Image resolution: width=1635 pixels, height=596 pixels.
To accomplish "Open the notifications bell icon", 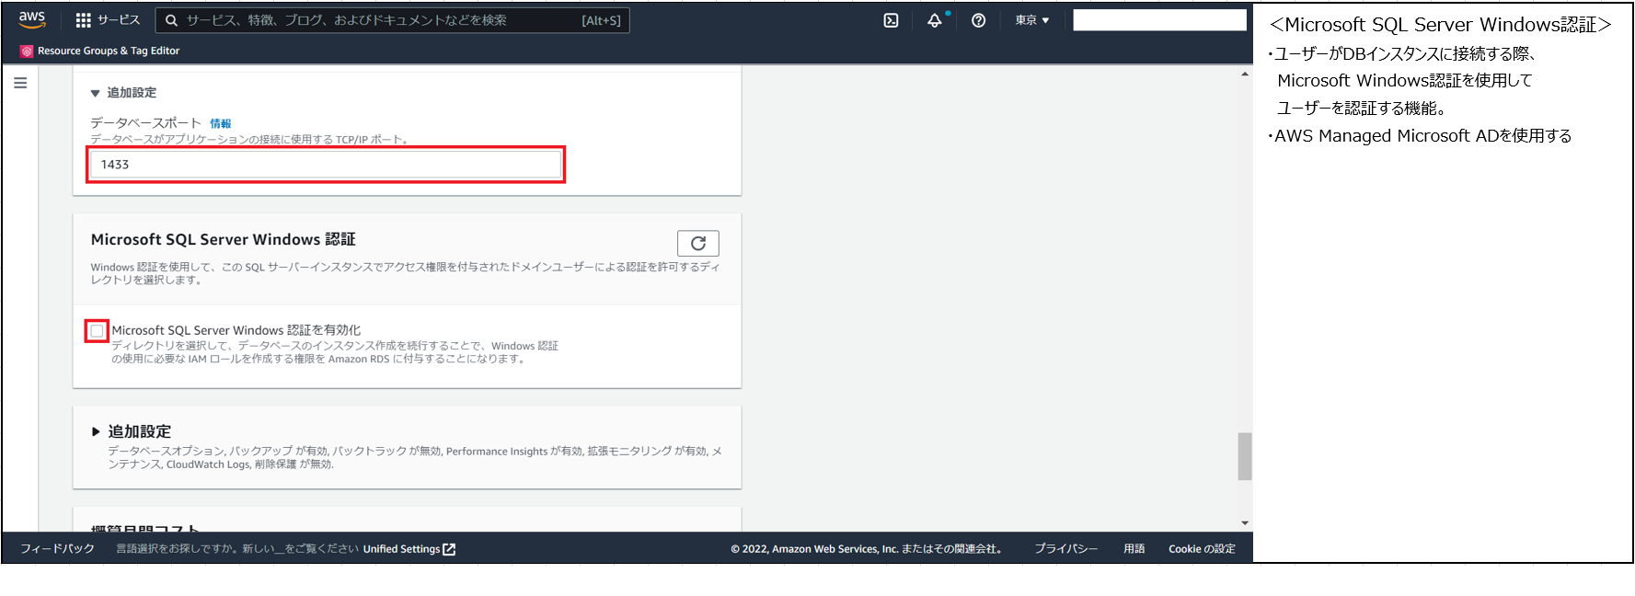I will tap(935, 20).
